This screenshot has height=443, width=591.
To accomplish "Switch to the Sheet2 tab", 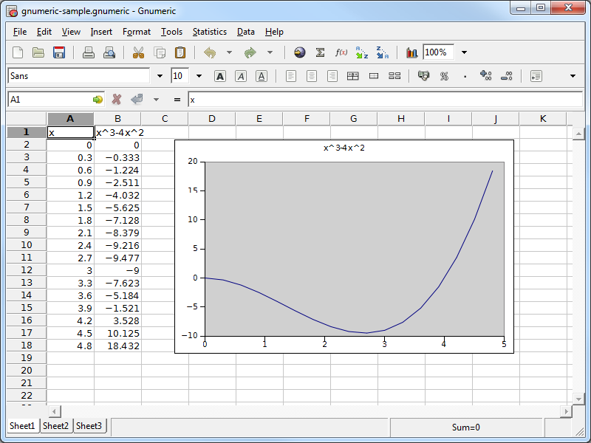I will [55, 426].
